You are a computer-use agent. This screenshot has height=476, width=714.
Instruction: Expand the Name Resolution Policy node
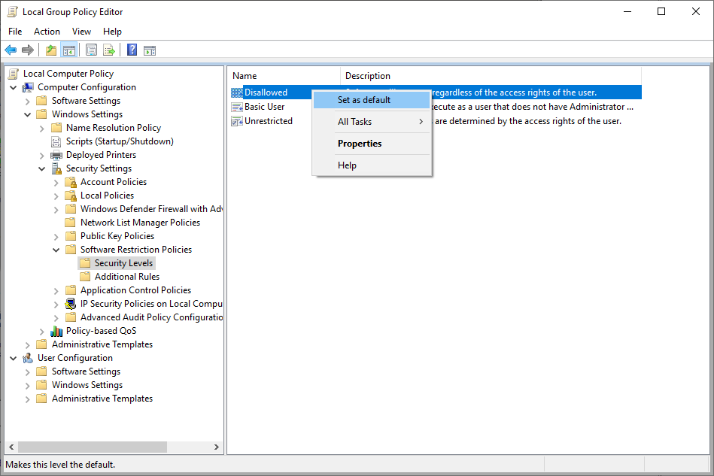click(x=42, y=129)
